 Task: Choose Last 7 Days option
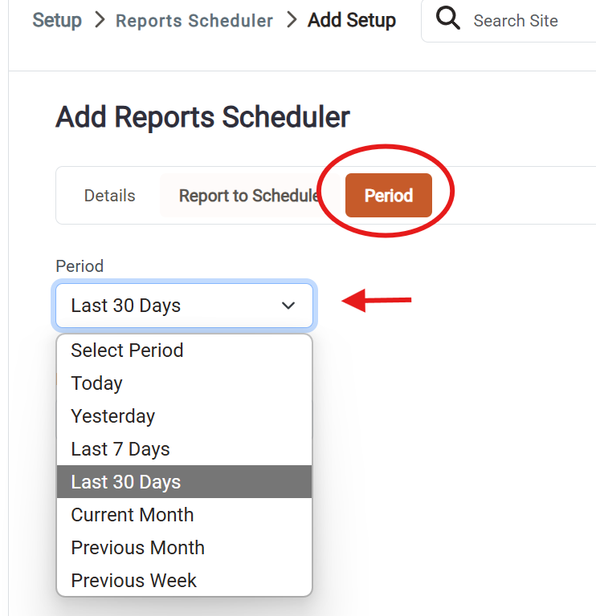click(185, 449)
